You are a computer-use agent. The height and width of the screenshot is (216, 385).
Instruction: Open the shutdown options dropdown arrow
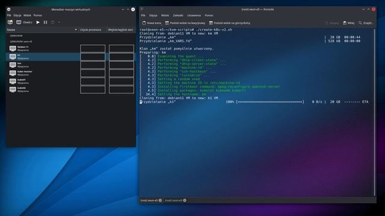[59, 22]
